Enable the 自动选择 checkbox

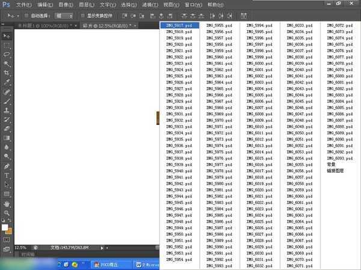(28, 16)
